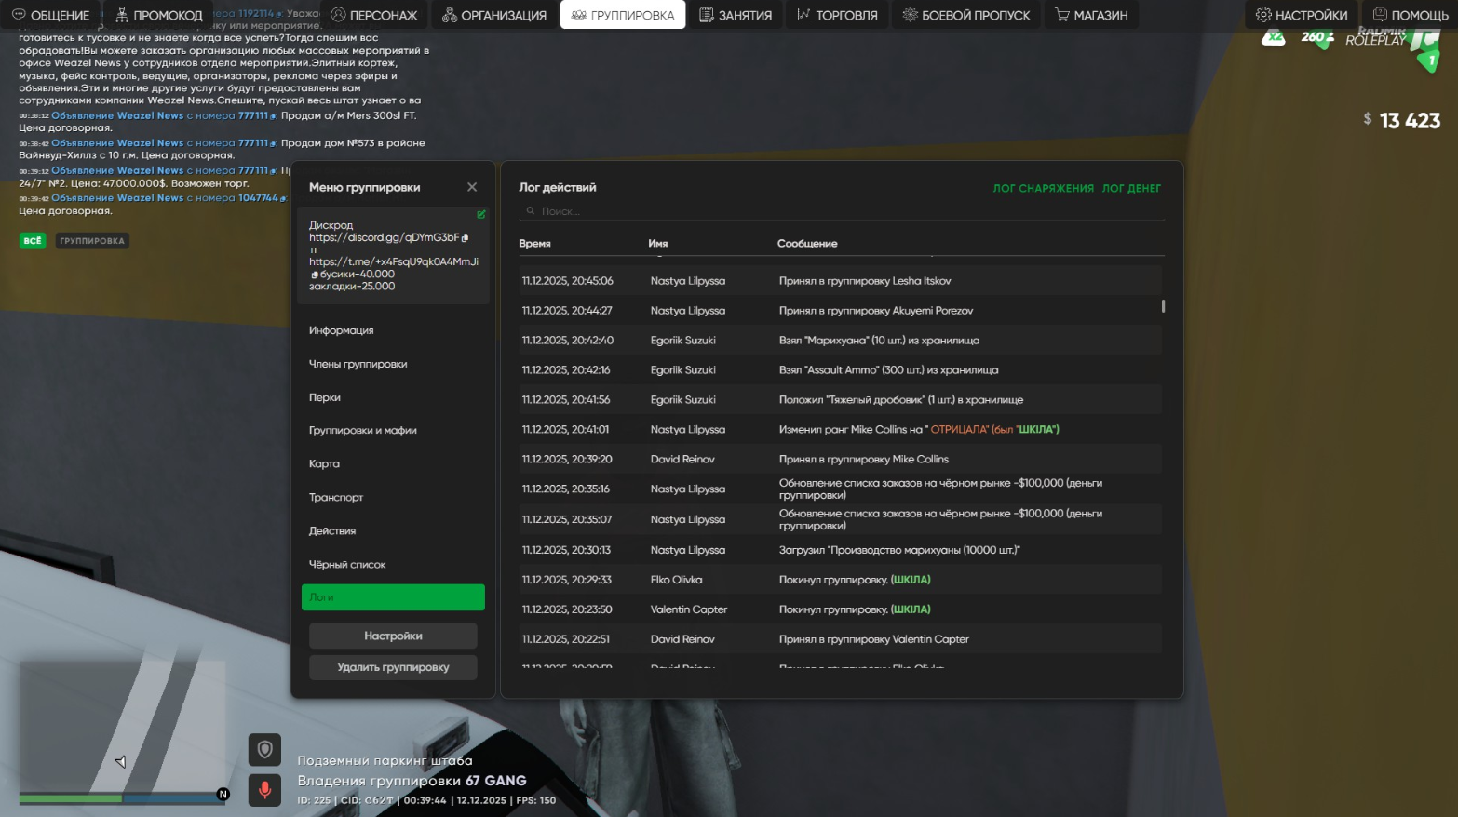Open Чёрный список menu entry
1458x817 pixels.
tap(347, 565)
